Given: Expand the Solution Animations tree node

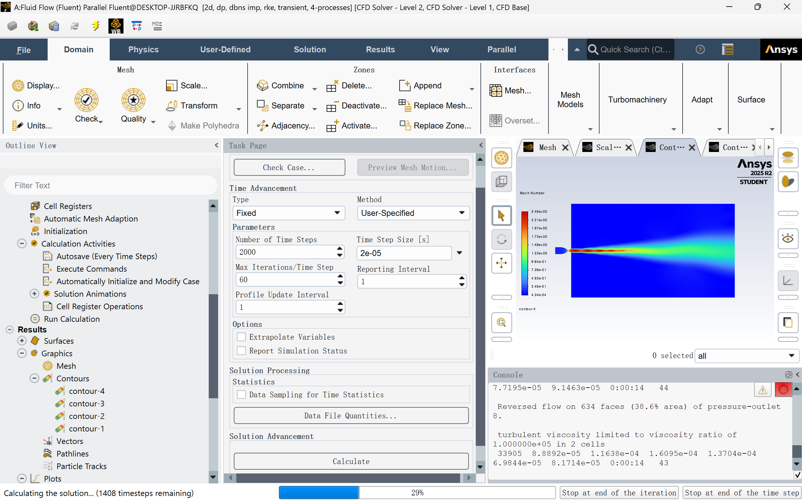Looking at the screenshot, I should point(34,294).
